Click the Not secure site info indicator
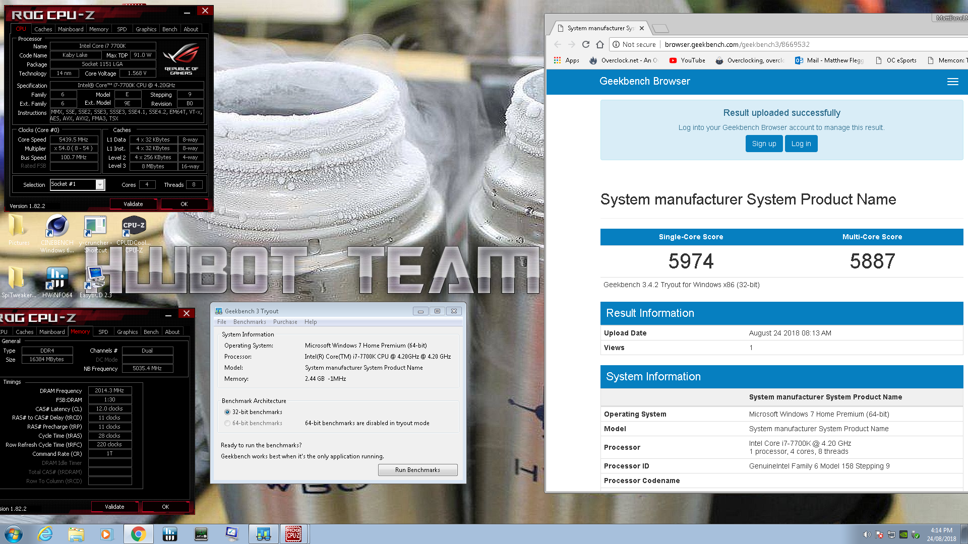Viewport: 968px width, 544px height. (x=634, y=44)
